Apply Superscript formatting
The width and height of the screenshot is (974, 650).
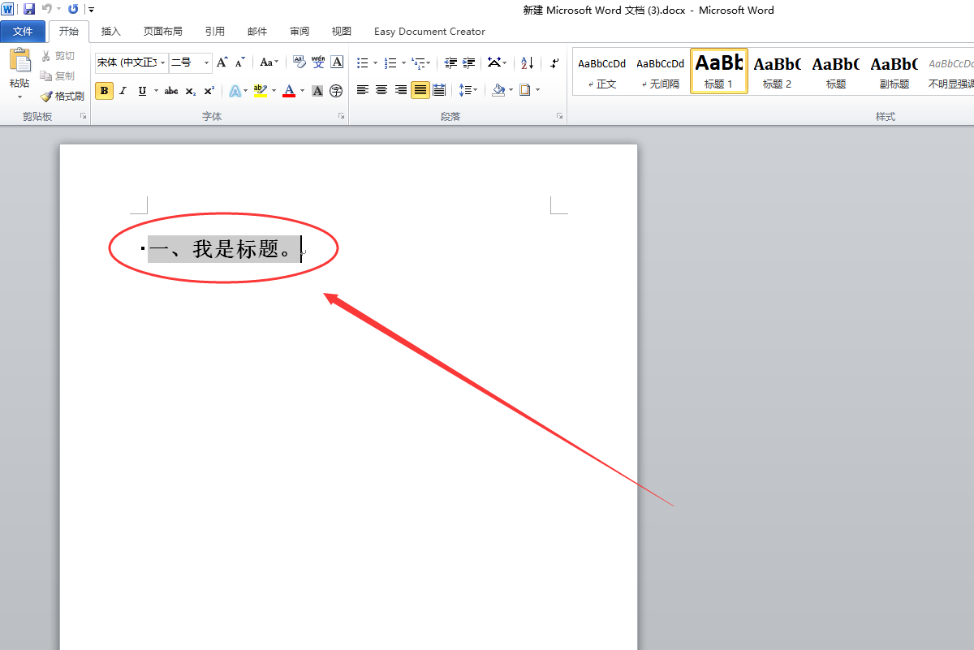point(209,91)
